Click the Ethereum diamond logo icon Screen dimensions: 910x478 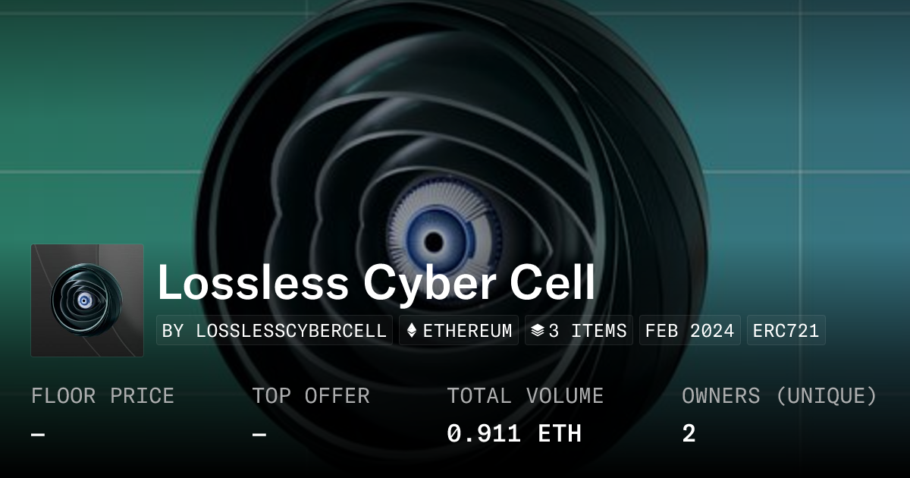(x=412, y=331)
